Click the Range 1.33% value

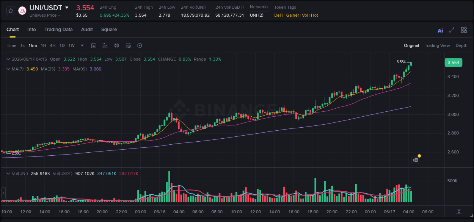(x=215, y=59)
